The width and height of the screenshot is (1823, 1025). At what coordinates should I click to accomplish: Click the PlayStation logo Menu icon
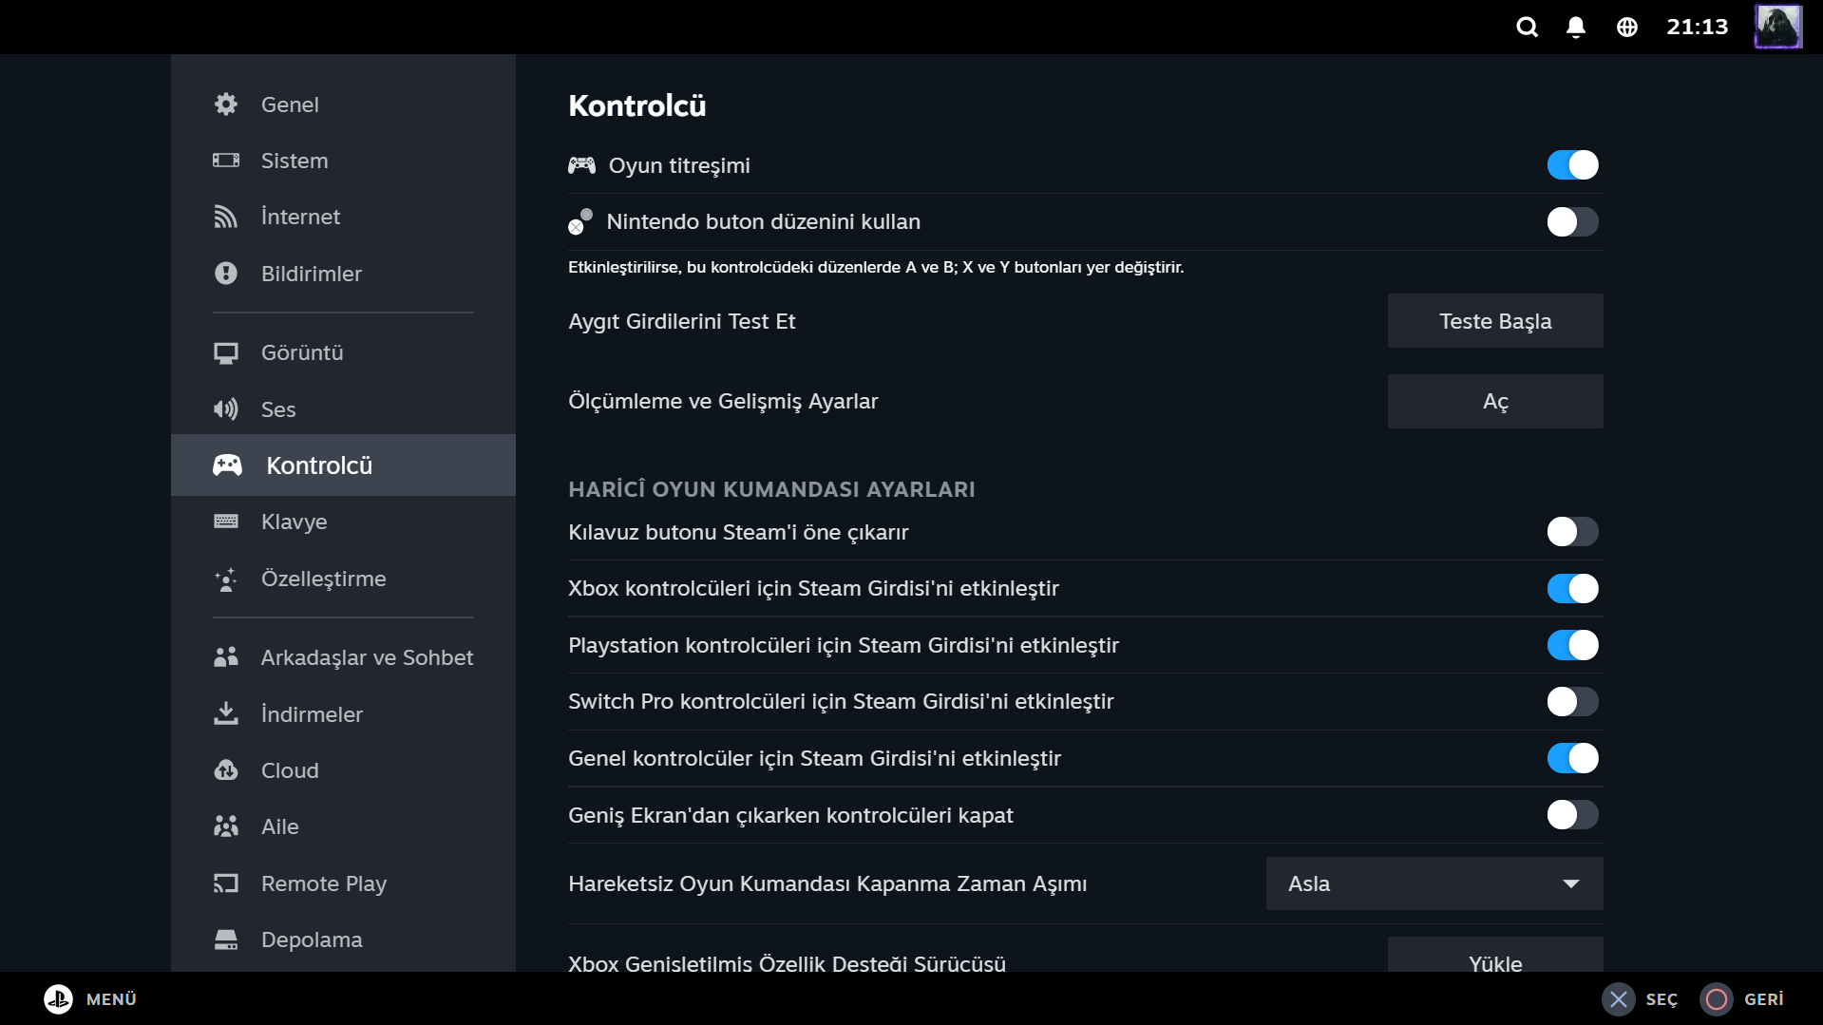[58, 998]
